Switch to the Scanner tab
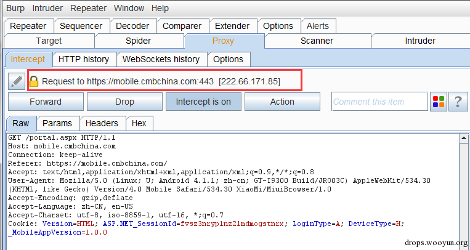The width and height of the screenshot is (470, 250). pos(317,41)
